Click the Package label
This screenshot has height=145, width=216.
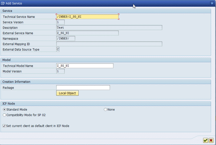tap(8, 88)
